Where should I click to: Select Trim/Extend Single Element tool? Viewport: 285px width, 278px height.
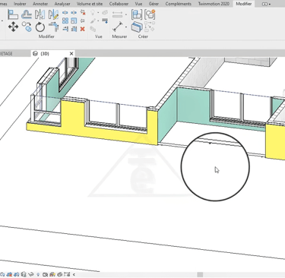tap(65, 29)
